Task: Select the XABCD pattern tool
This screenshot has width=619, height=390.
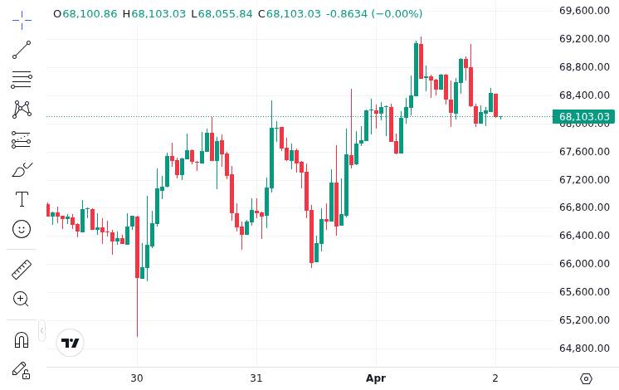Action: (x=22, y=110)
